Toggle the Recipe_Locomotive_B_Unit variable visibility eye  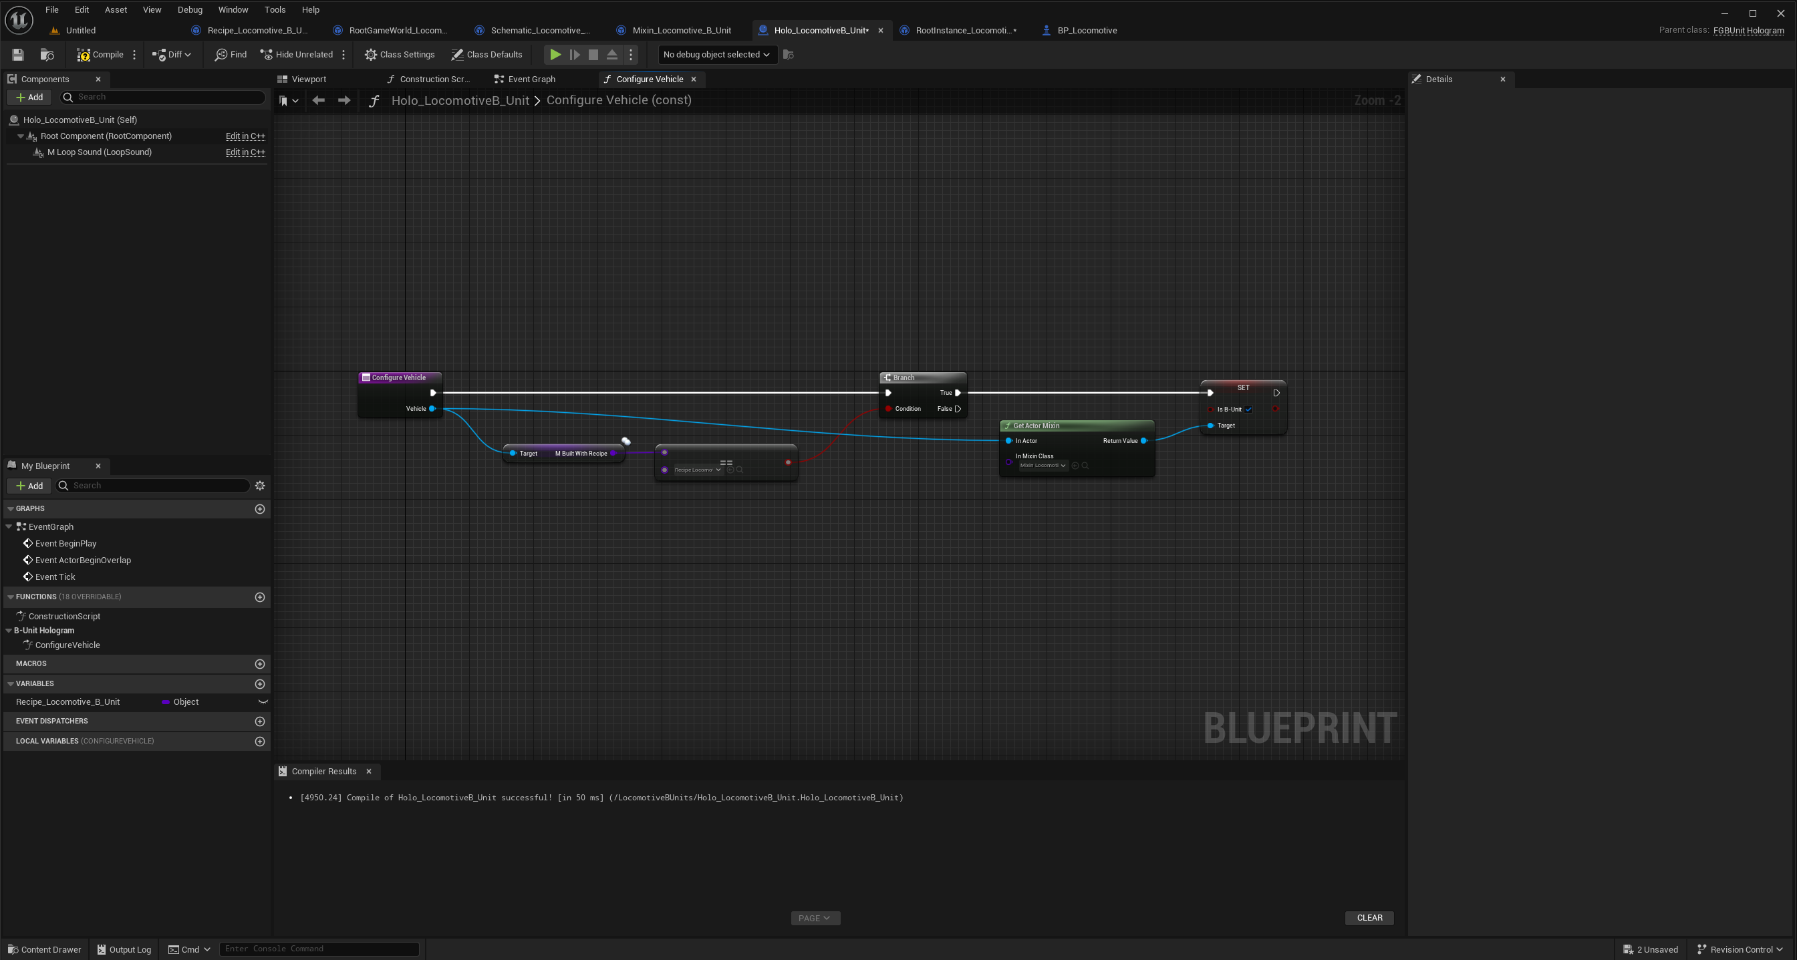click(x=262, y=701)
